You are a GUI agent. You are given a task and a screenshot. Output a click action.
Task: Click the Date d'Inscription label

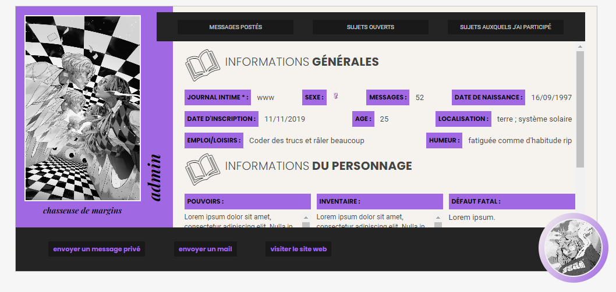tap(222, 119)
